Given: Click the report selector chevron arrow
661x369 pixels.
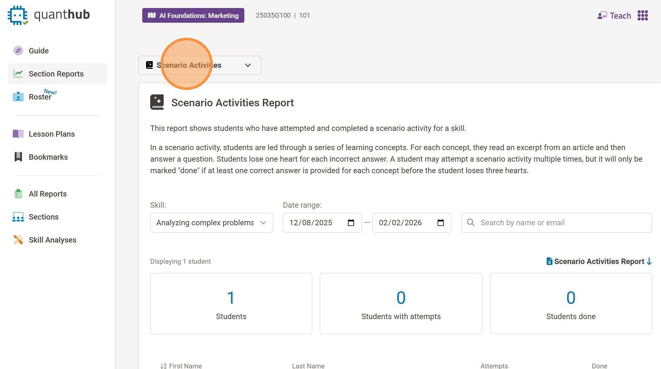Looking at the screenshot, I should (248, 65).
